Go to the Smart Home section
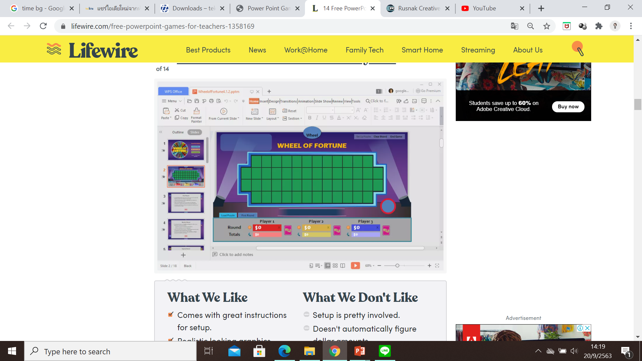 point(422,50)
